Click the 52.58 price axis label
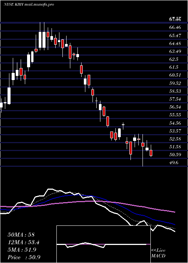This screenshot has height=263, width=188. pyautogui.click(x=175, y=139)
